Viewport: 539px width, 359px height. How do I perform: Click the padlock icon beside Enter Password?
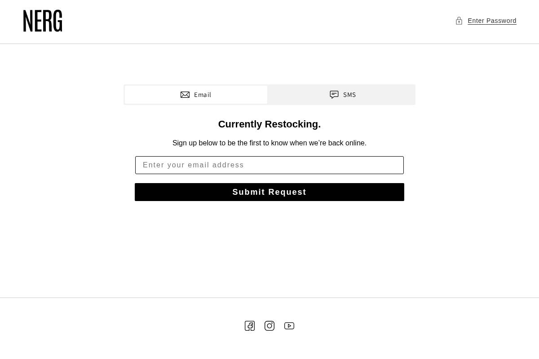click(459, 21)
